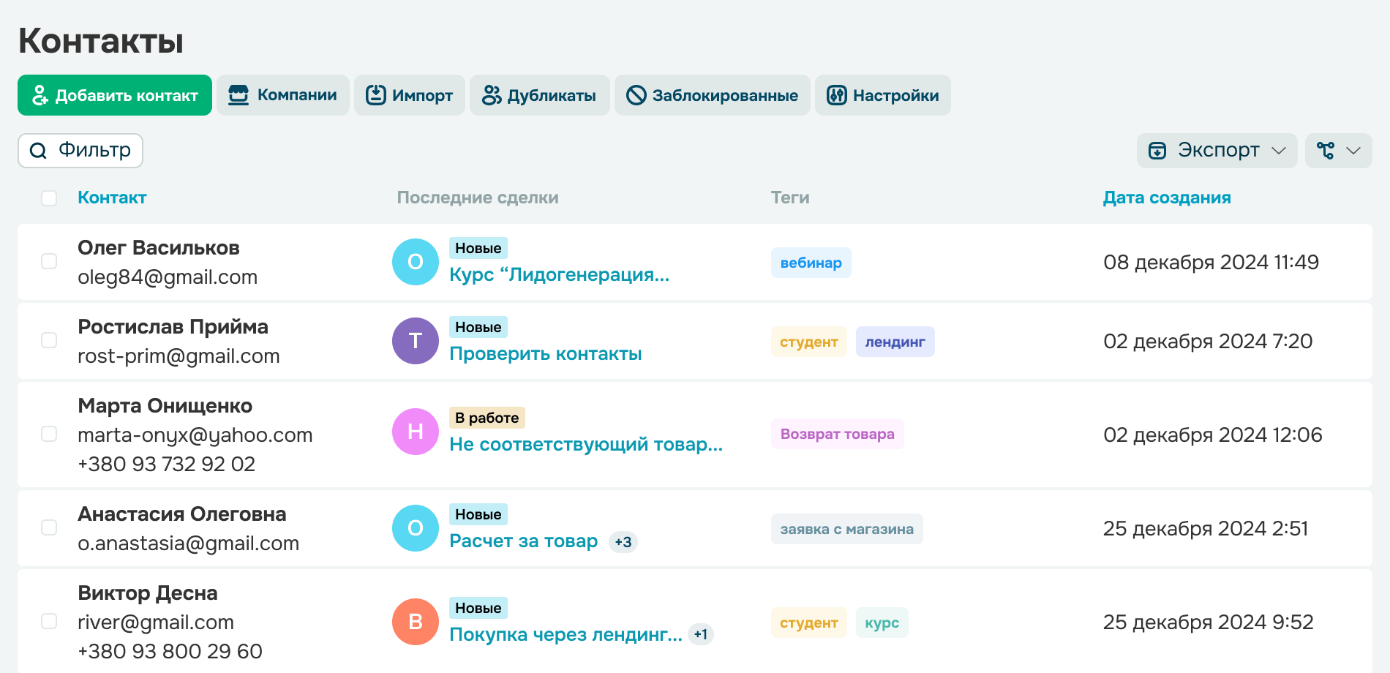Click purple avatar for Ростислав Прийма deal
1390x673 pixels.
pyautogui.click(x=416, y=341)
